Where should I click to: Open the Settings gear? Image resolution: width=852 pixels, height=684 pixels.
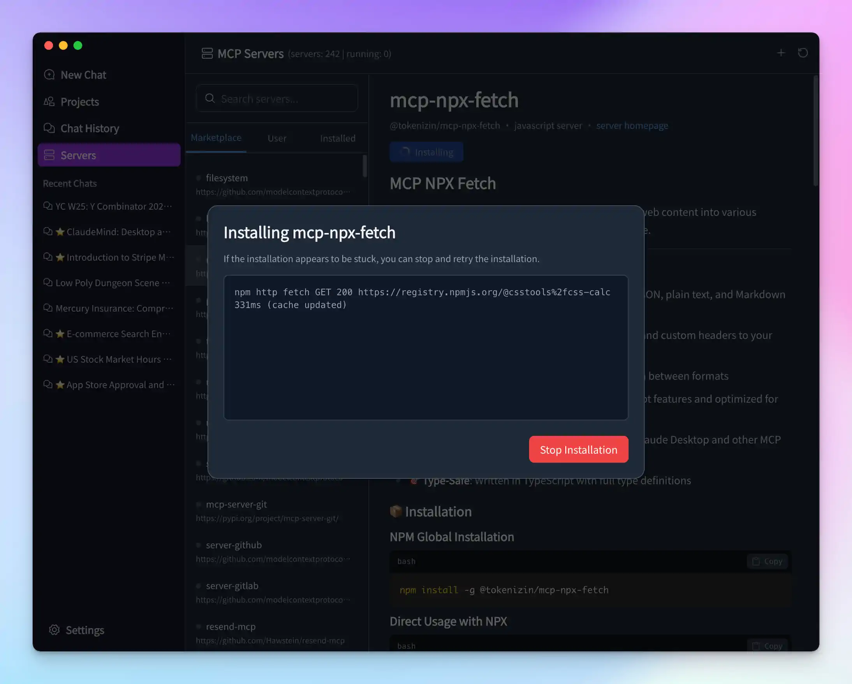[54, 630]
